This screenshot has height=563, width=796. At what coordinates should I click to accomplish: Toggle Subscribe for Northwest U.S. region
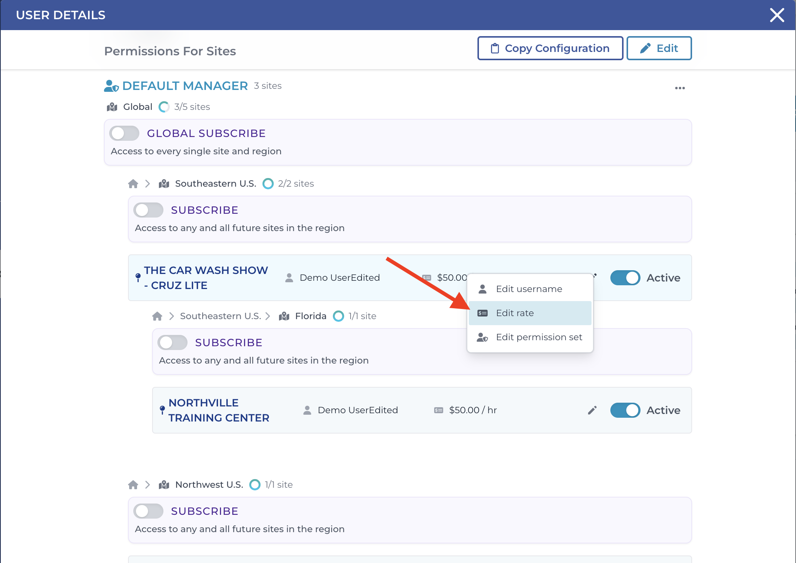148,511
